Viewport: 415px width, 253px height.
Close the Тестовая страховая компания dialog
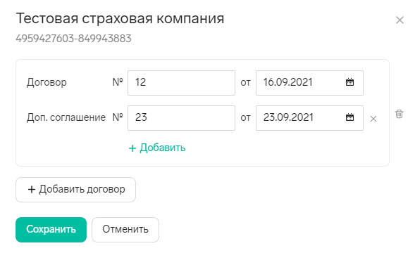click(x=399, y=20)
